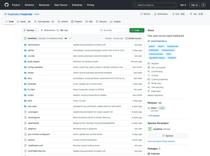Click the Sponsor button under xmatthias
The image size is (210, 156).
(168, 136)
